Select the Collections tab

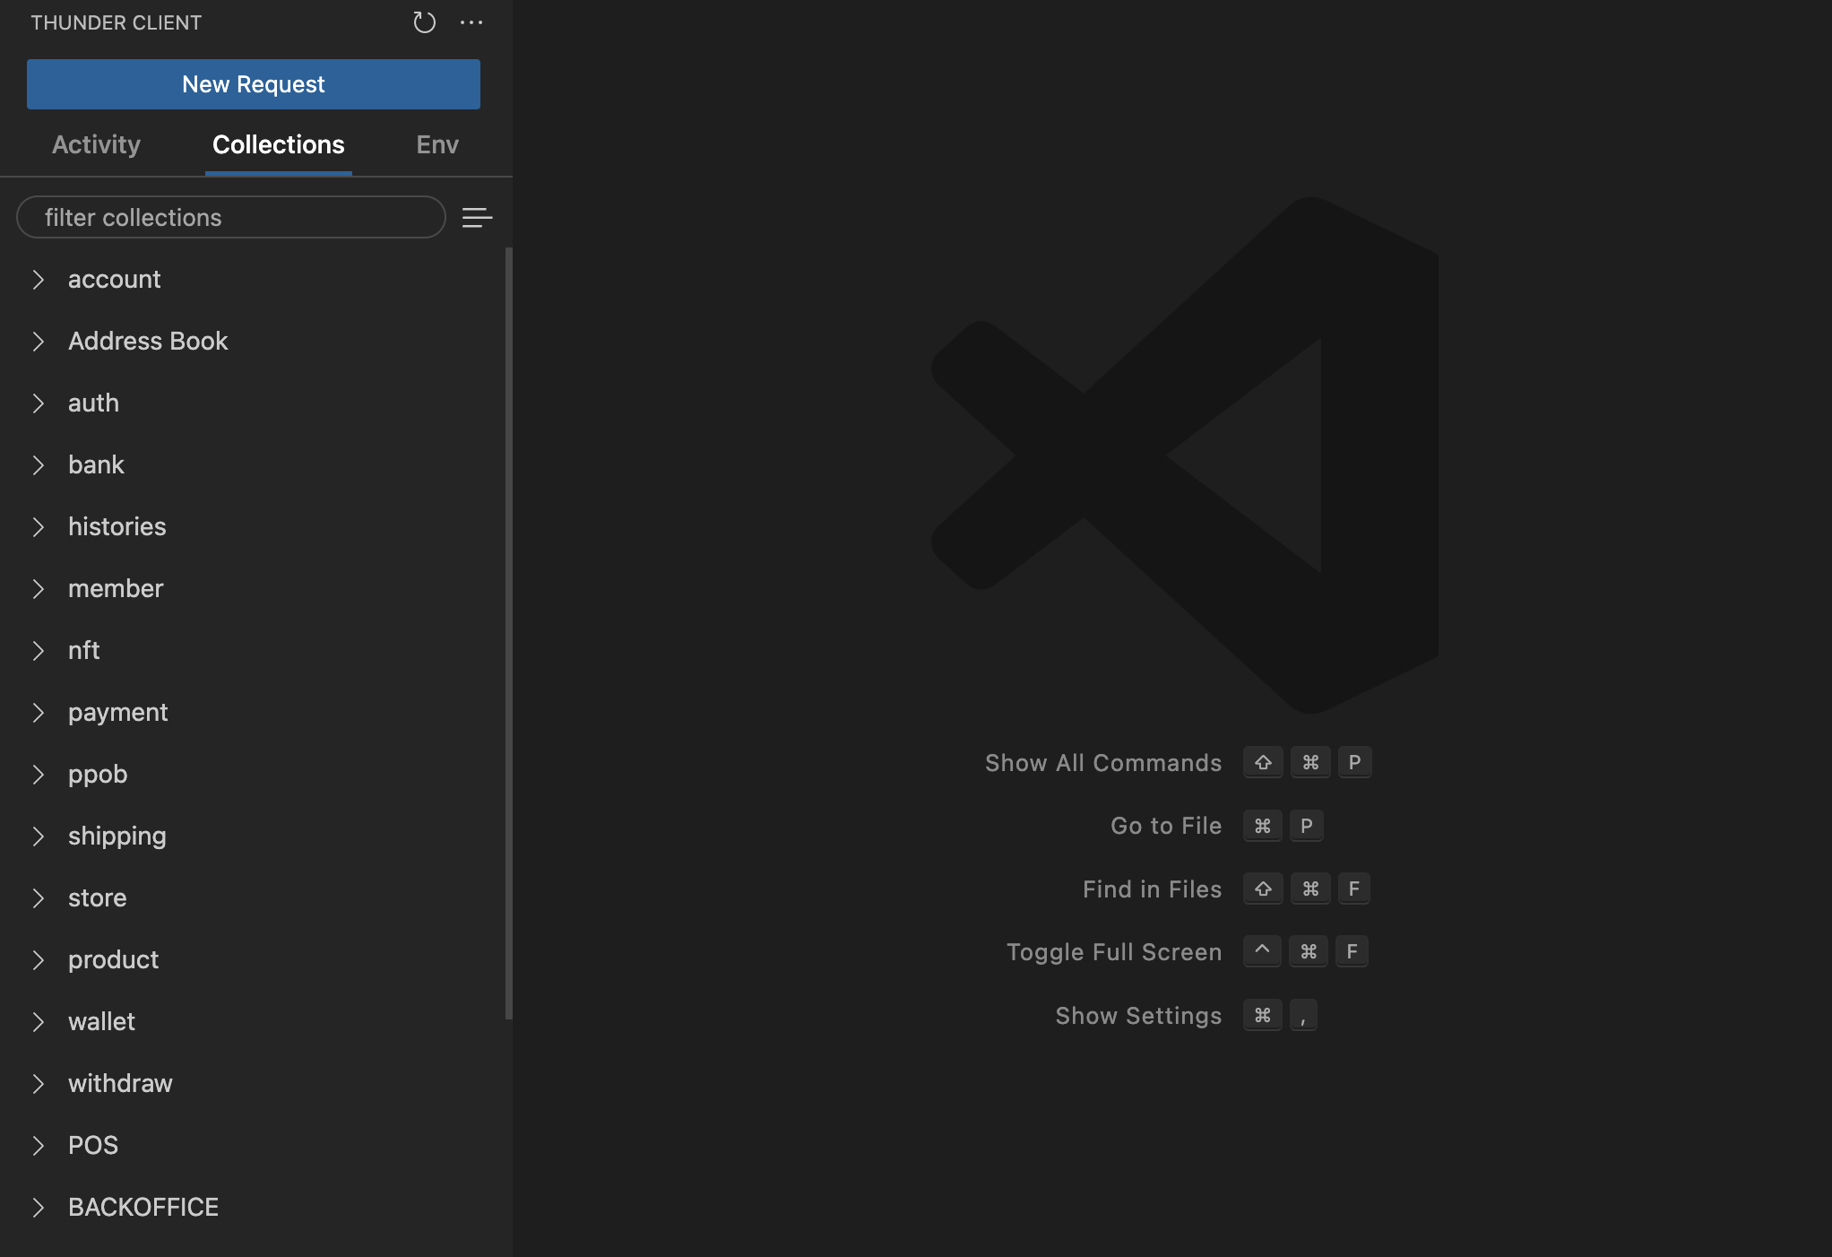(x=278, y=144)
